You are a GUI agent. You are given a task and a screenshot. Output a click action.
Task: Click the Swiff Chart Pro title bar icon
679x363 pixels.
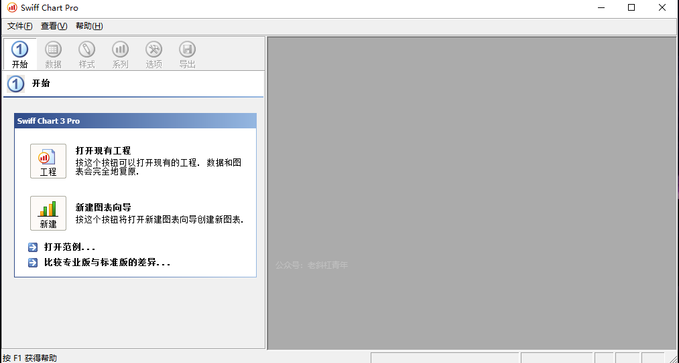pos(12,7)
